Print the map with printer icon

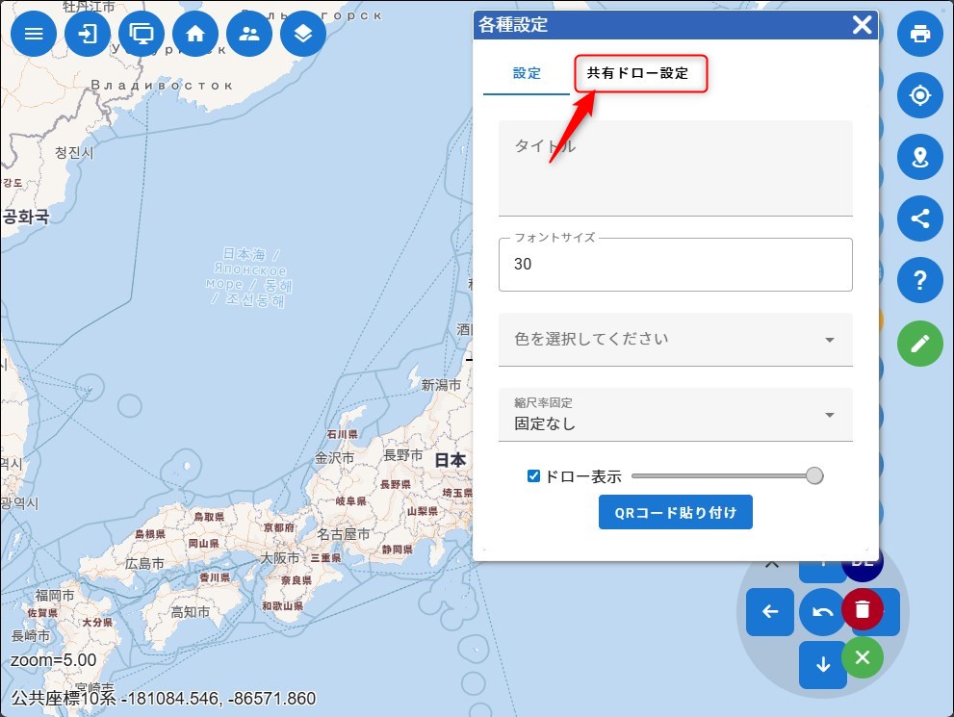[x=919, y=34]
